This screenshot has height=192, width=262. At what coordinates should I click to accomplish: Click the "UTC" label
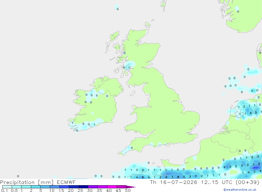pos(227,182)
